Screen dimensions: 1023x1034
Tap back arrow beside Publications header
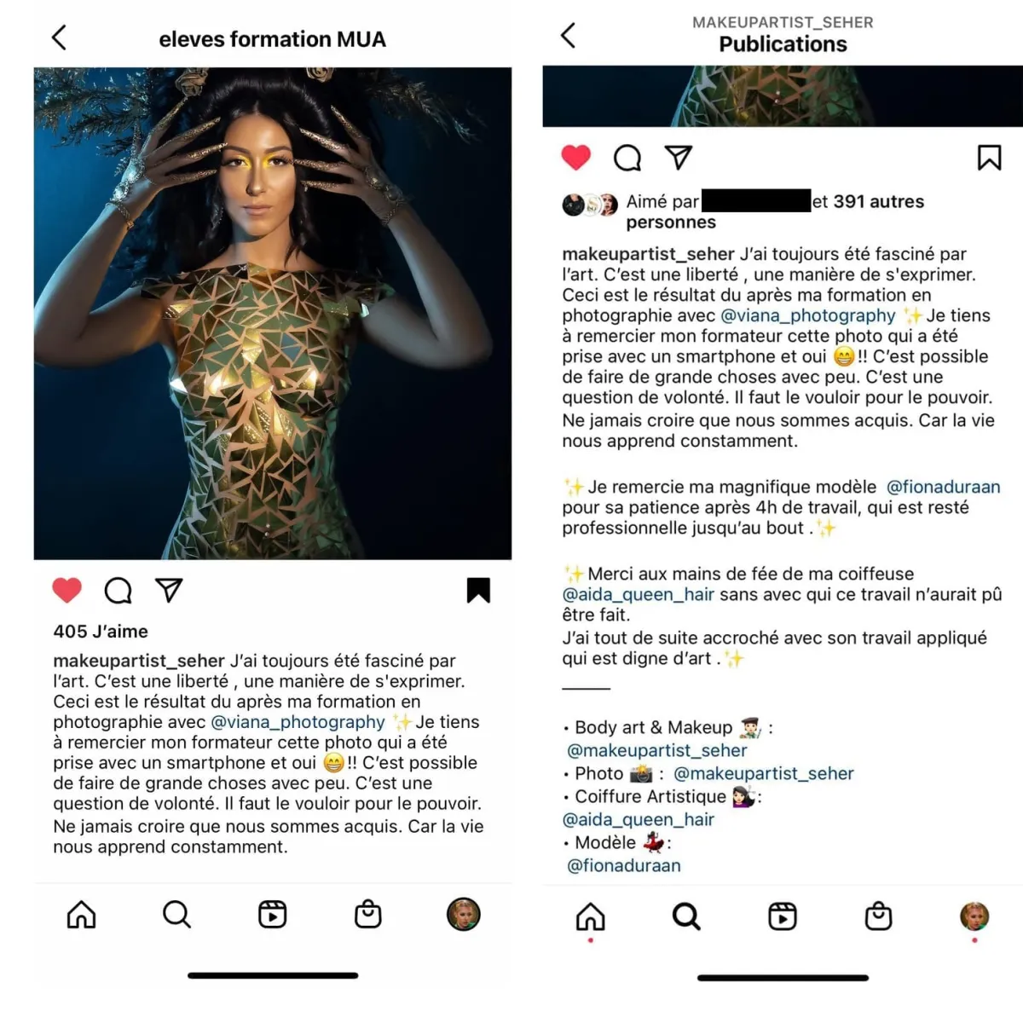[569, 35]
